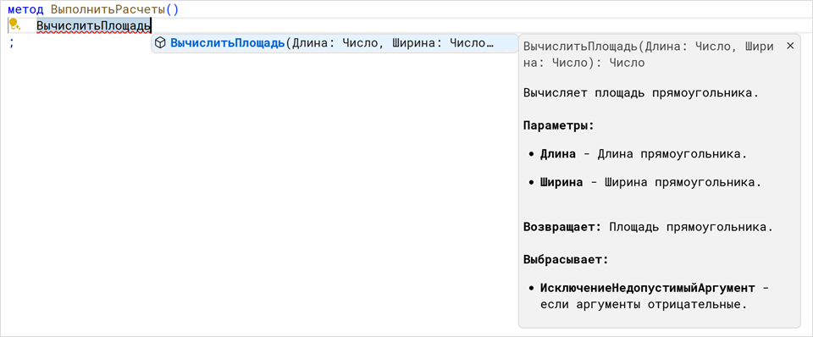Close the documentation popup with X

pos(790,46)
